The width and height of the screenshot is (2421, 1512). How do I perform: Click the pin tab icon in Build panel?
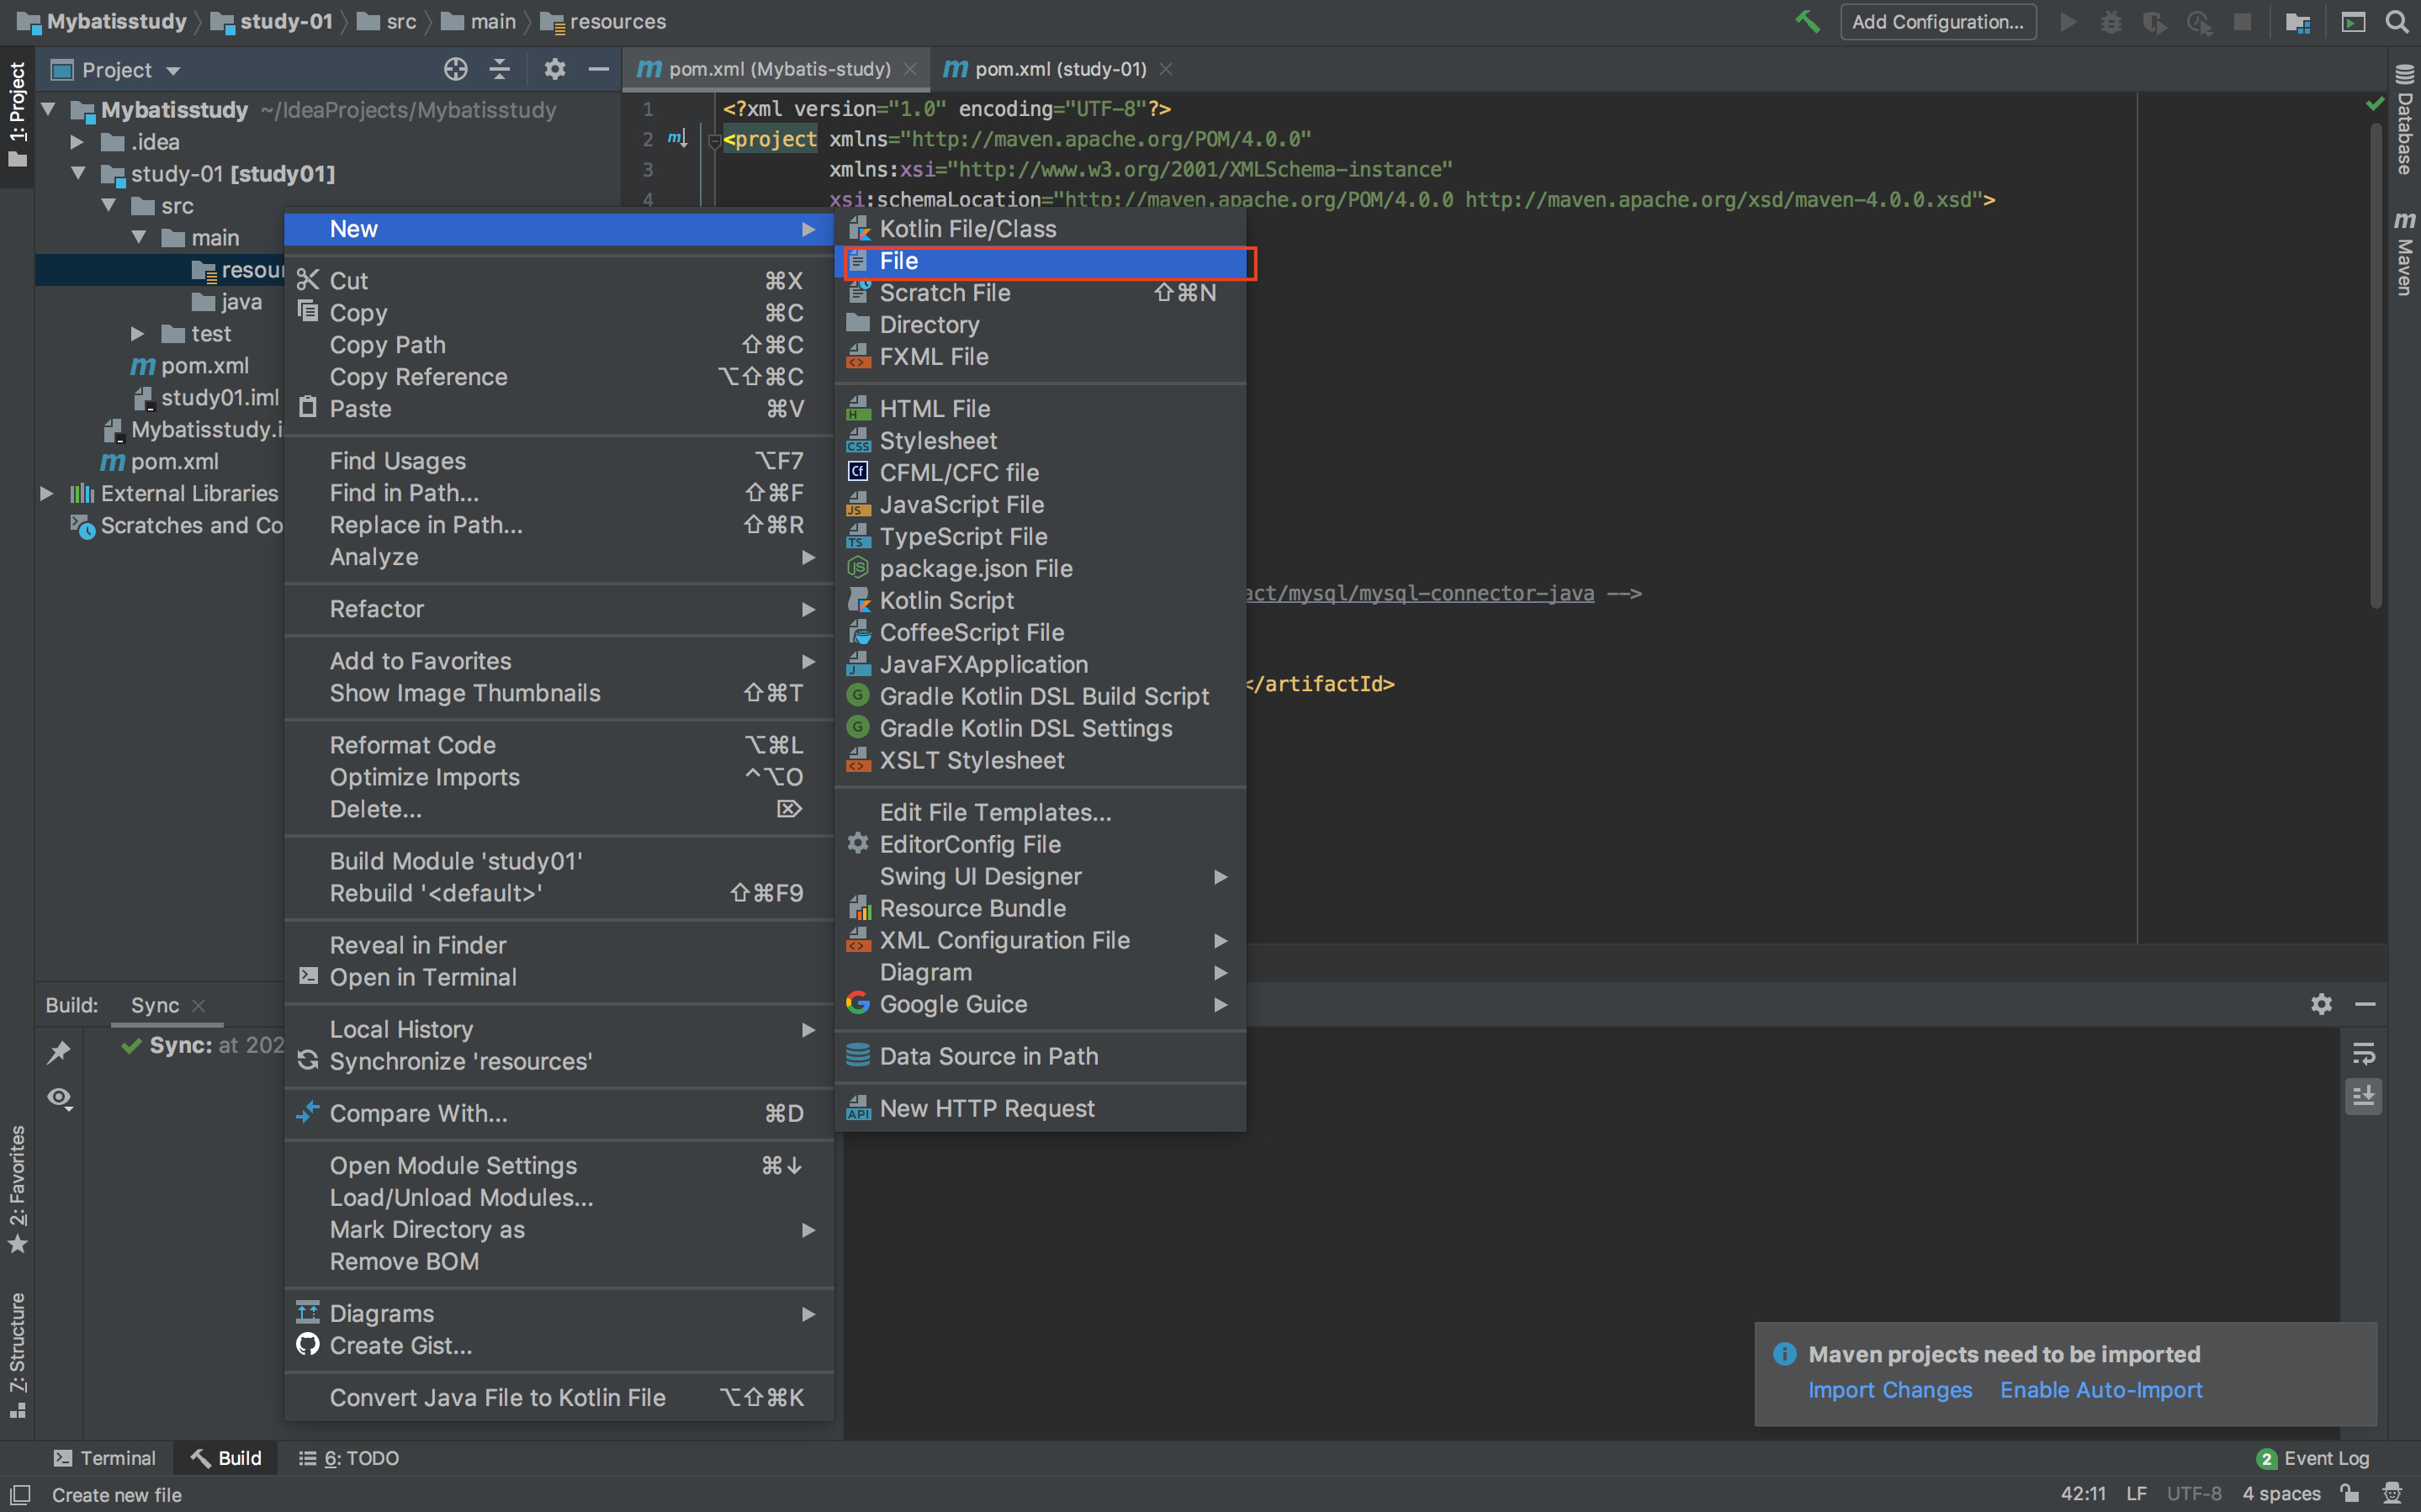click(x=59, y=1052)
